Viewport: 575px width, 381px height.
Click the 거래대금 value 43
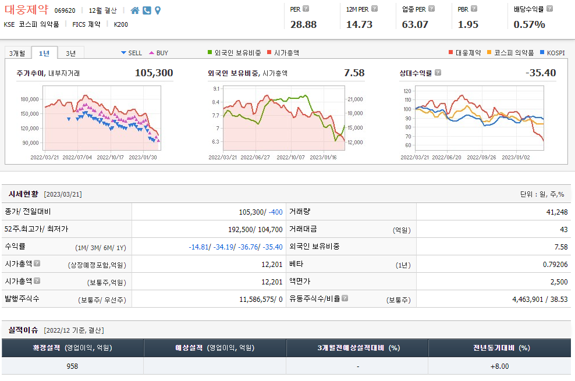(x=563, y=230)
